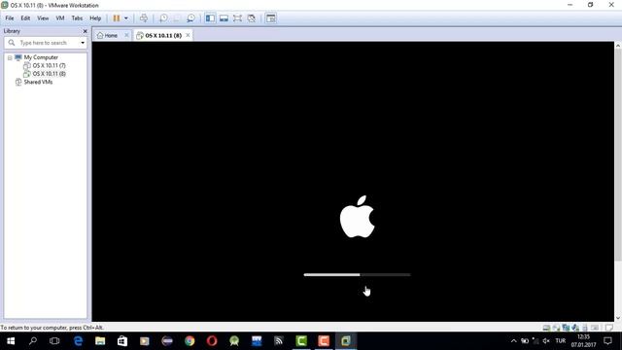This screenshot has height=350, width=622.
Task: Open the Edit menu
Action: (x=25, y=18)
